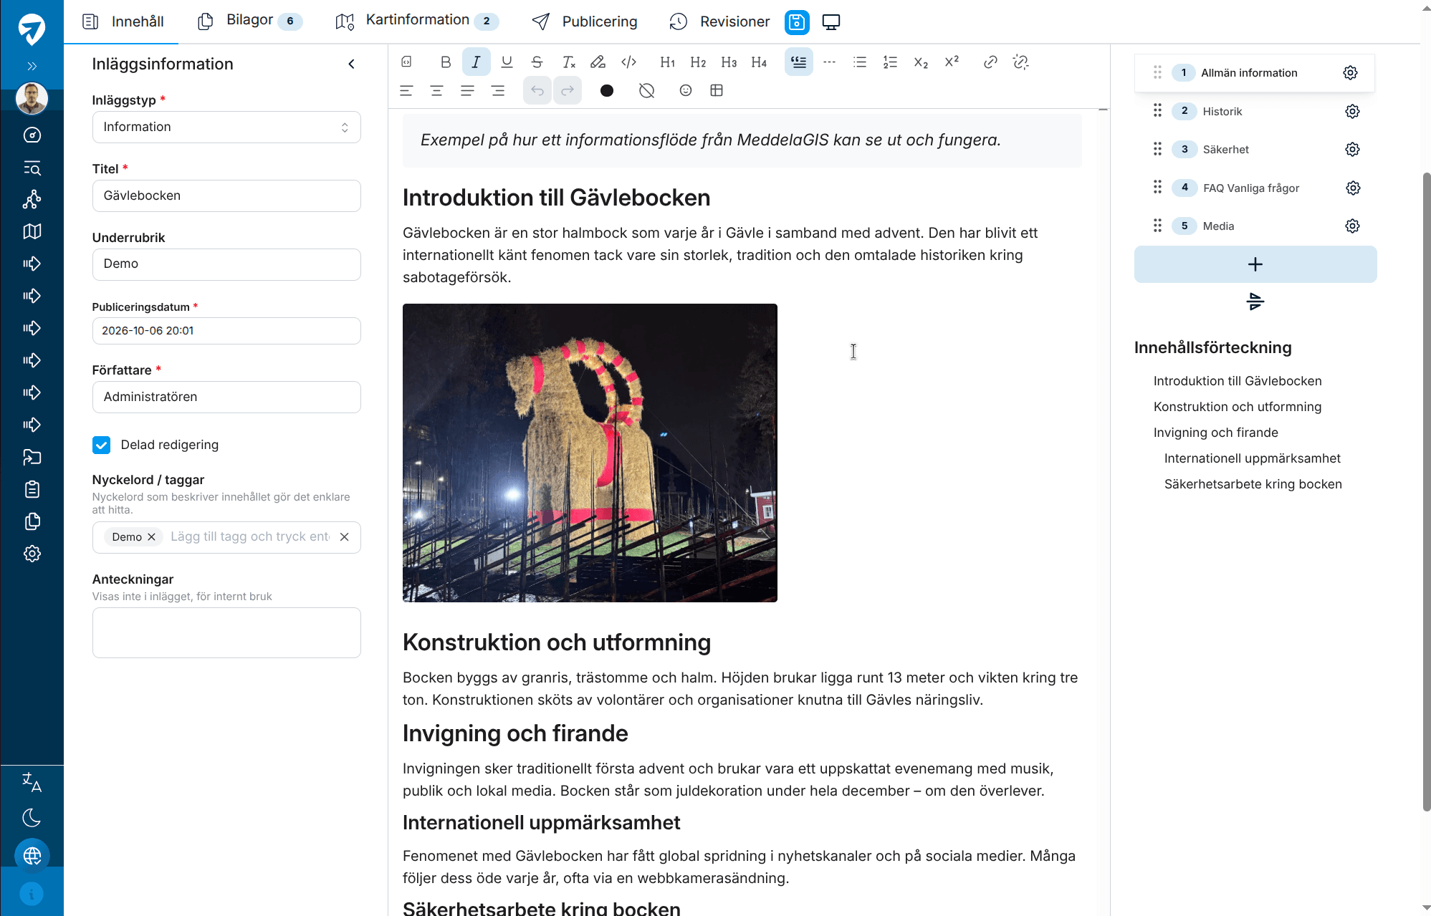Screen dimensions: 1431x916
Task: Remove link from selected text
Action: 1020,62
